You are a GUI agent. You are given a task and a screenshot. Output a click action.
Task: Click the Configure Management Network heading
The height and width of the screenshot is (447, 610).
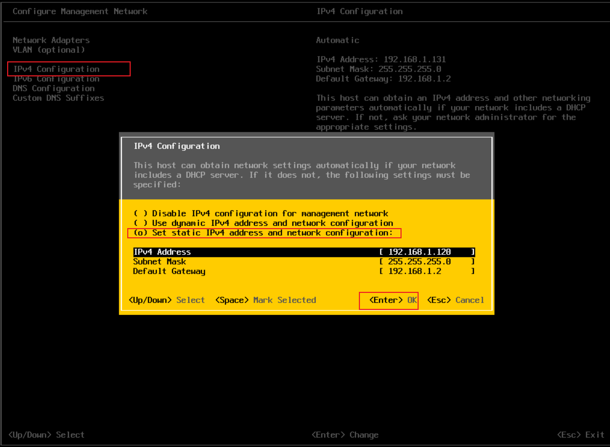point(80,12)
